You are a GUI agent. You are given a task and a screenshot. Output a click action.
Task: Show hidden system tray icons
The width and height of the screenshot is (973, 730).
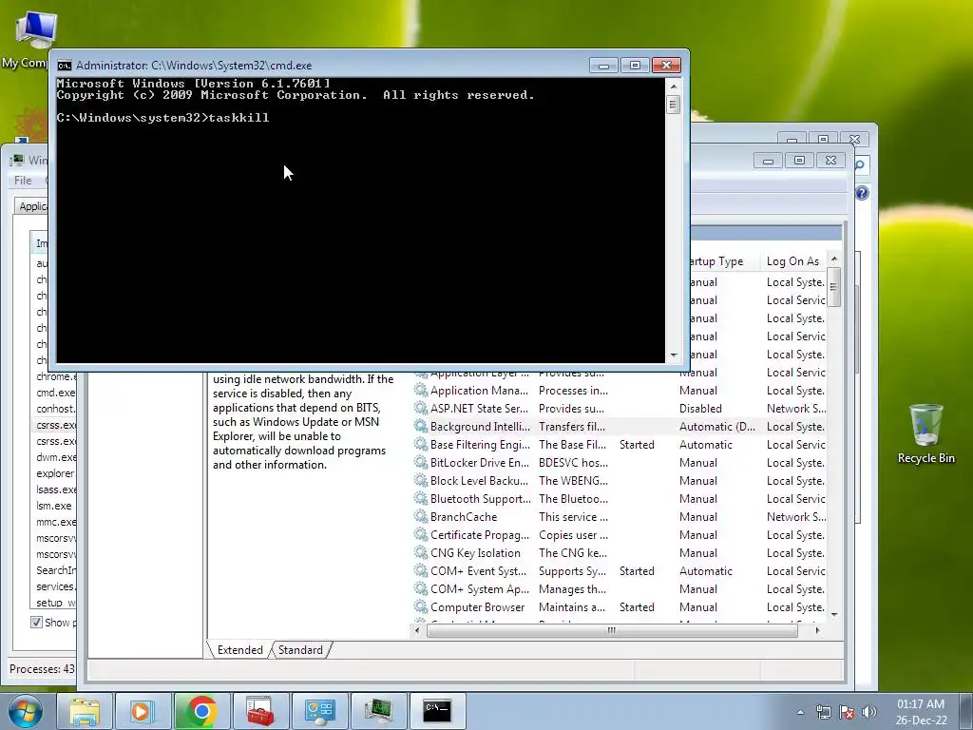coord(800,712)
